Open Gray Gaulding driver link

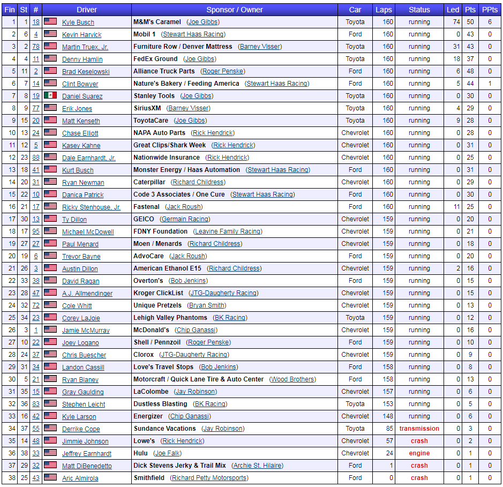(83, 392)
